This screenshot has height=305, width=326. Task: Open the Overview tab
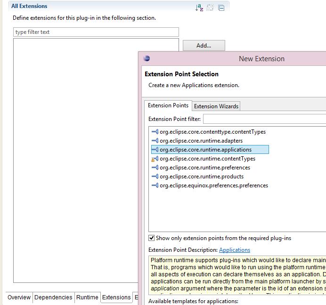pyautogui.click(x=19, y=297)
